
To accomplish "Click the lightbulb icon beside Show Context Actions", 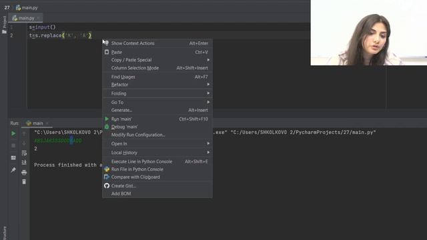I will (x=107, y=43).
